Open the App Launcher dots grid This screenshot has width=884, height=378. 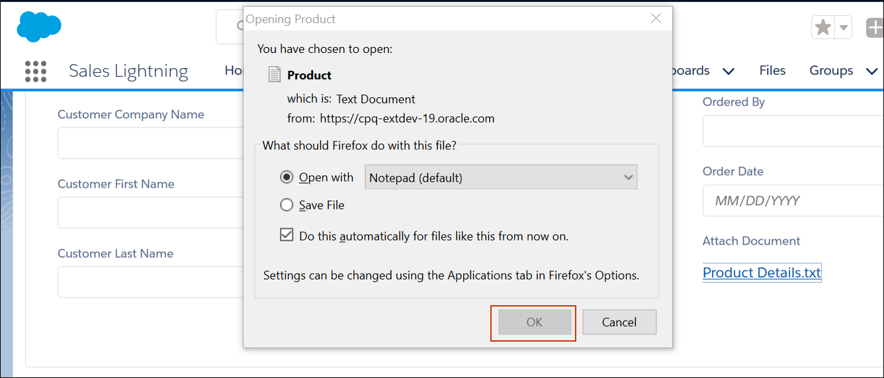coord(36,71)
